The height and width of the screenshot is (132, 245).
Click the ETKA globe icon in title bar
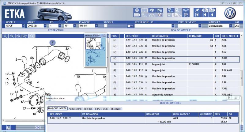coord(5,3)
